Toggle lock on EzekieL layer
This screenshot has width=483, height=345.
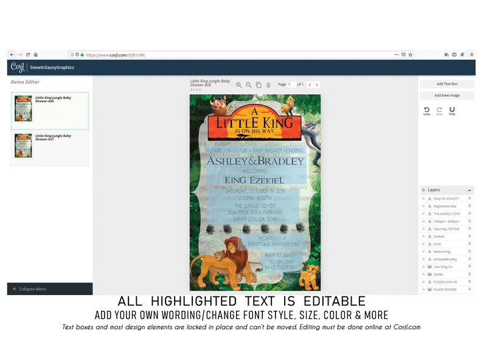click(423, 236)
